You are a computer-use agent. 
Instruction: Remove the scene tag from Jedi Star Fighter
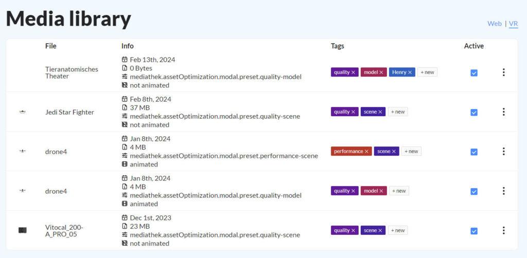[381, 112]
